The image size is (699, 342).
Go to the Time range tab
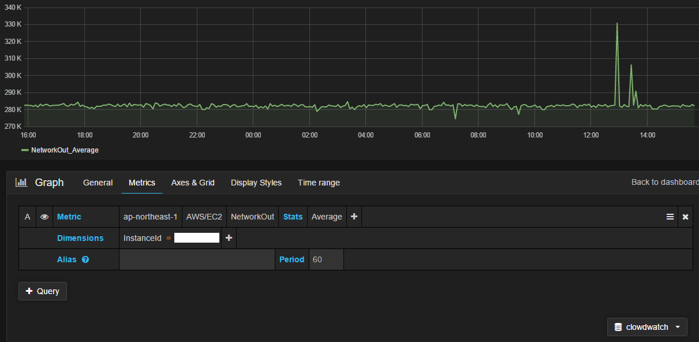pos(319,183)
